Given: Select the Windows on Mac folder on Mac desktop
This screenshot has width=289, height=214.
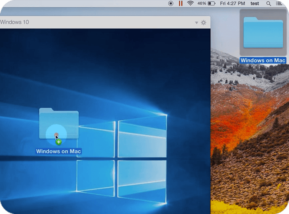Looking at the screenshot, I should pos(263,32).
